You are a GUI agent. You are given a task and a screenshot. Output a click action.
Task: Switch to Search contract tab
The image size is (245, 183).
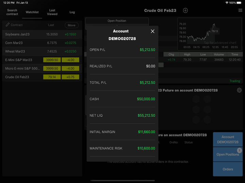coord(12,12)
